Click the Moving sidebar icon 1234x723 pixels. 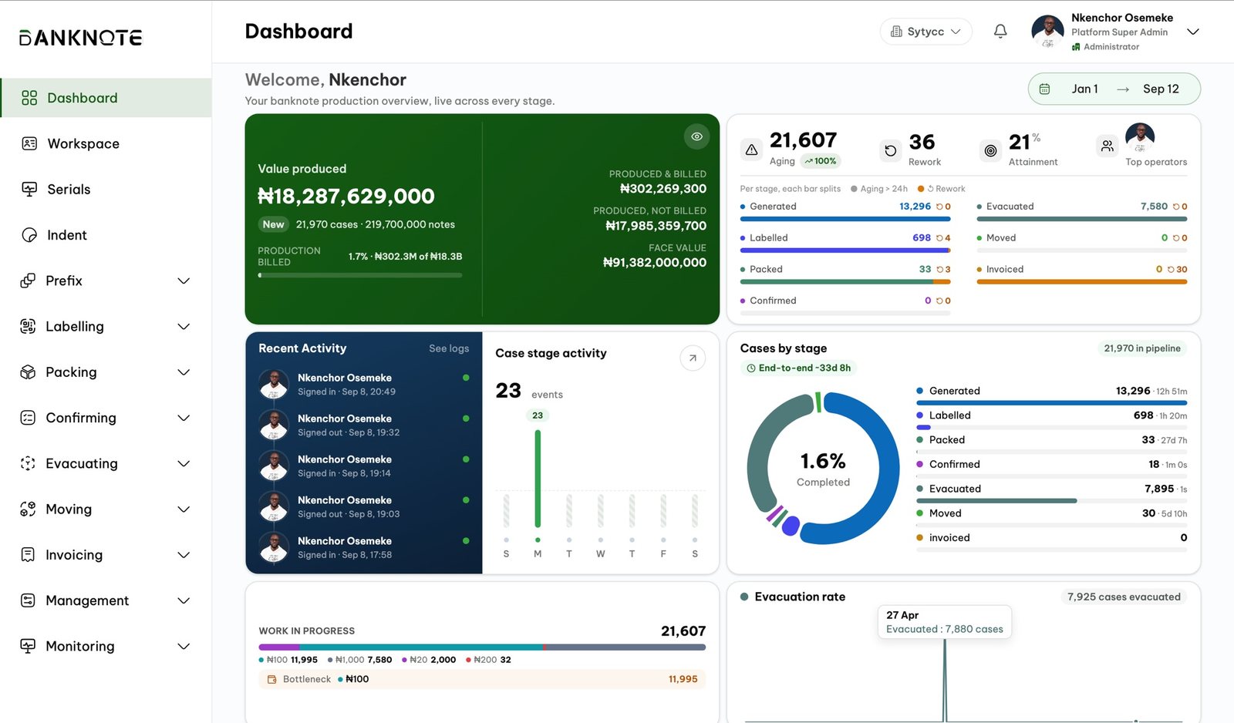[28, 509]
